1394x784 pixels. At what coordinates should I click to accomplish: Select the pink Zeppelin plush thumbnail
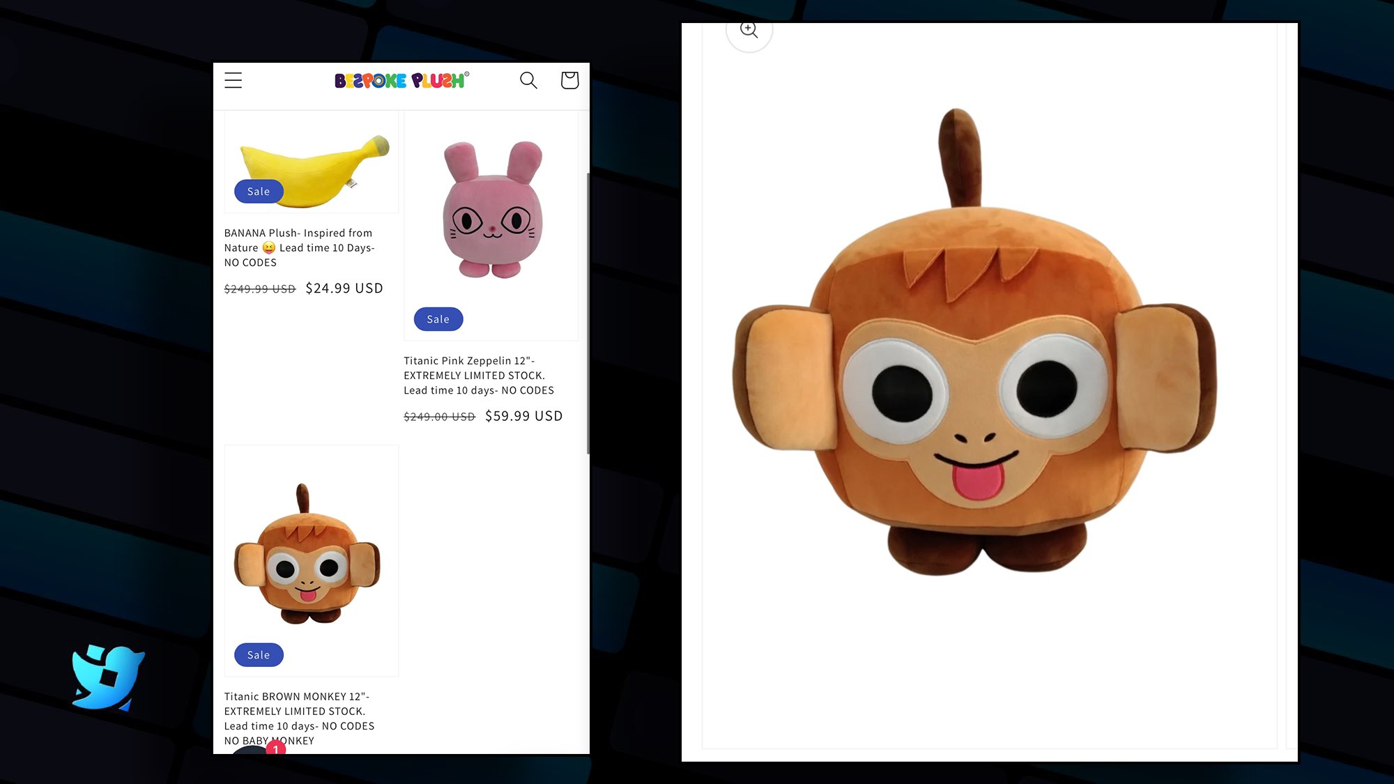(492, 209)
